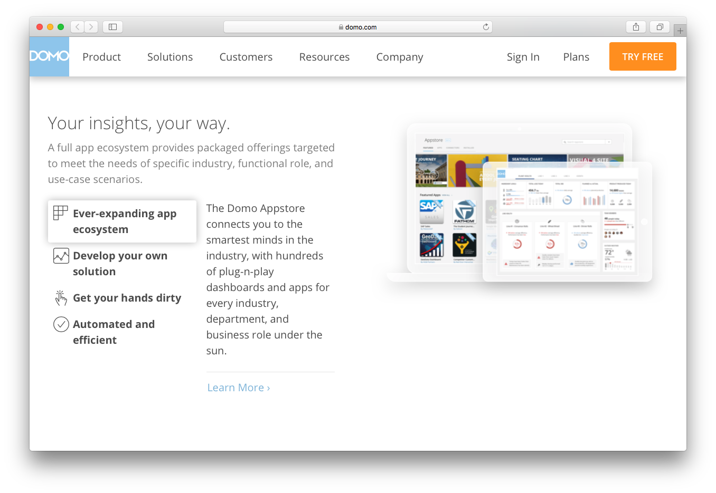716x493 pixels.
Task: Click the domo.com address bar
Action: (358, 27)
